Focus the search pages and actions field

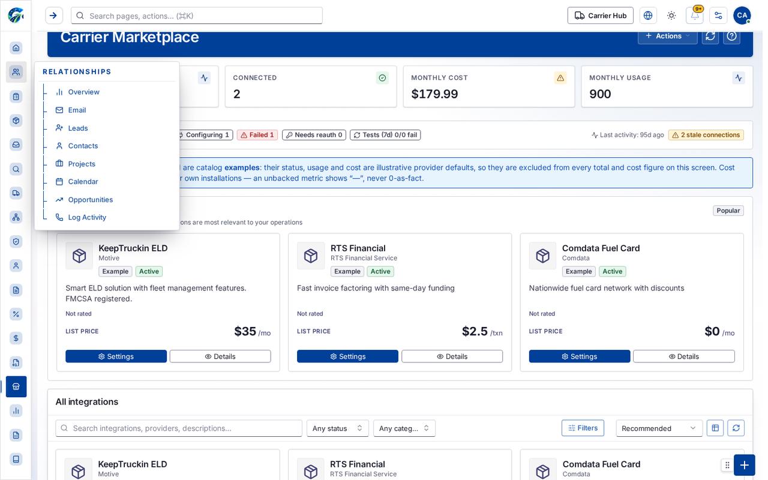click(197, 16)
